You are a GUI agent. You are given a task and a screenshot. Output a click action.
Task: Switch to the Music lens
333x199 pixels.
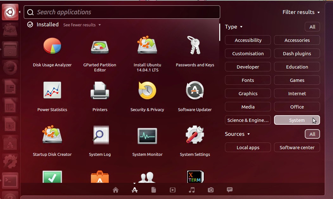click(x=192, y=189)
